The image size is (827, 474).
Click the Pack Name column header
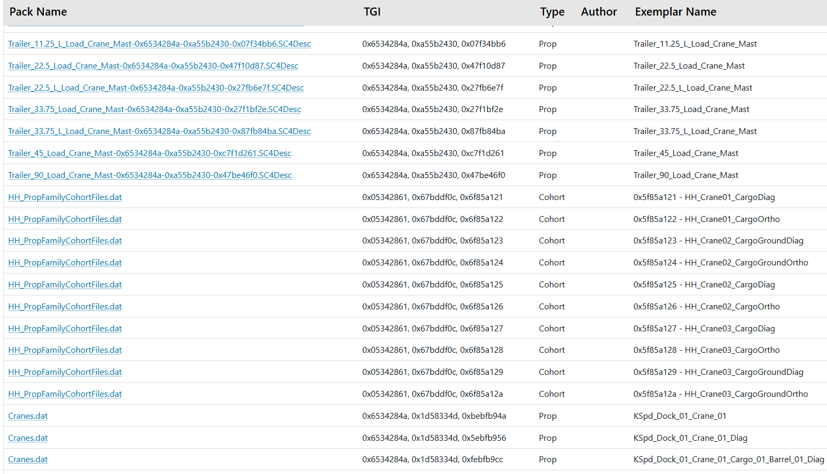coord(38,12)
